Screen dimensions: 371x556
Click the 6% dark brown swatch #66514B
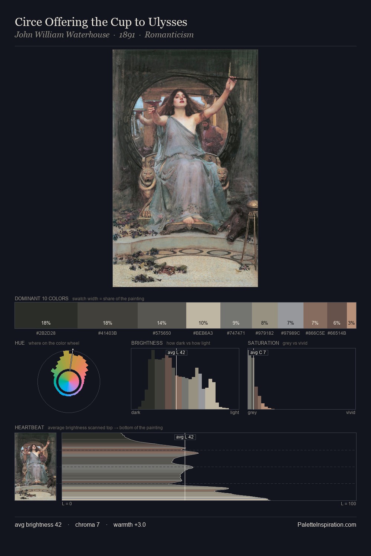click(x=337, y=315)
